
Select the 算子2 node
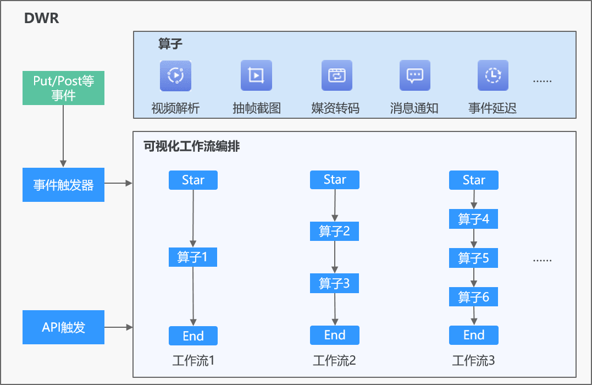[335, 231]
